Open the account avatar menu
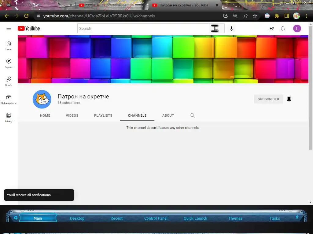The width and height of the screenshot is (313, 234). 297,28
